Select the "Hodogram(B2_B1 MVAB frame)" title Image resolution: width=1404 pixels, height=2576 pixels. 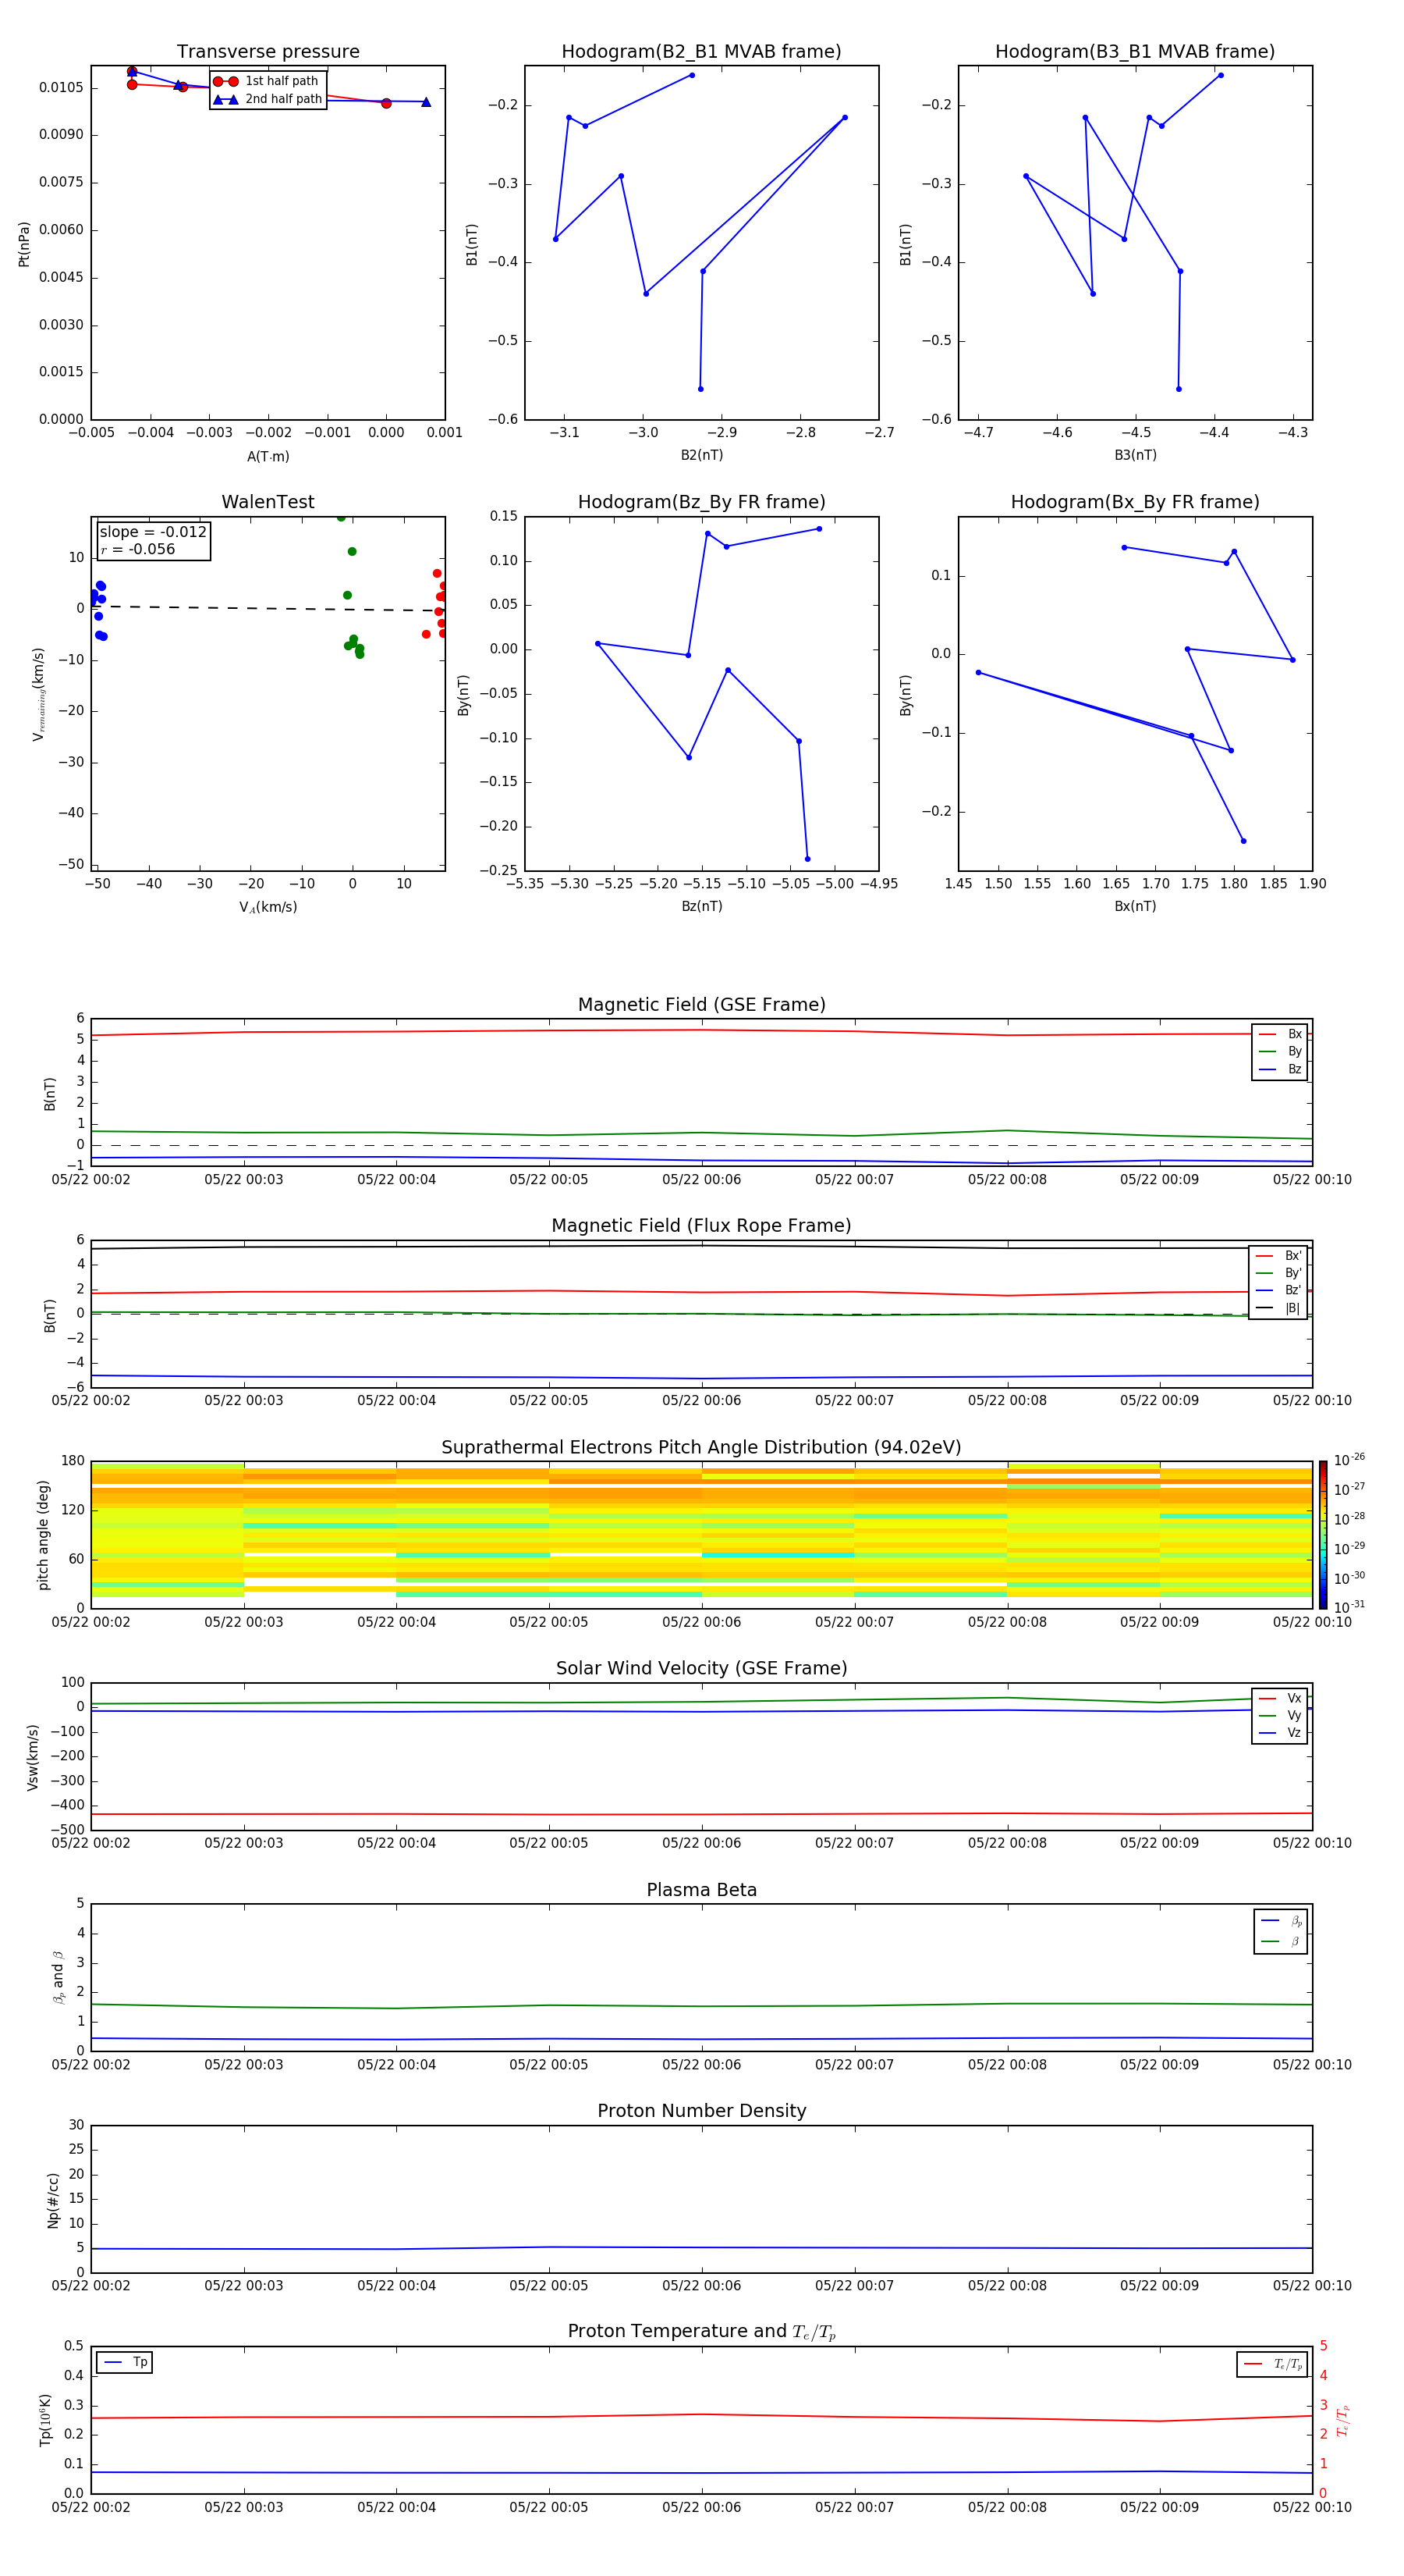[x=701, y=52]
